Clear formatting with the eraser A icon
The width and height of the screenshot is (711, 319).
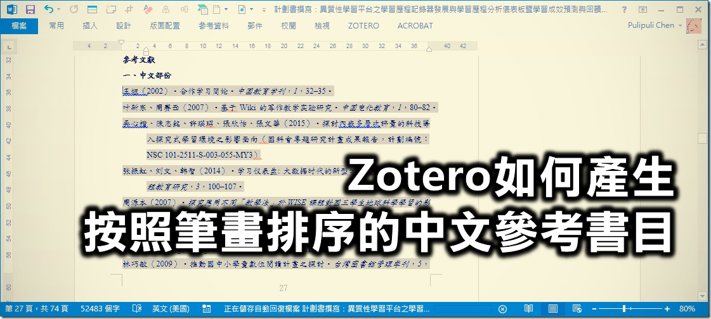pos(148,9)
